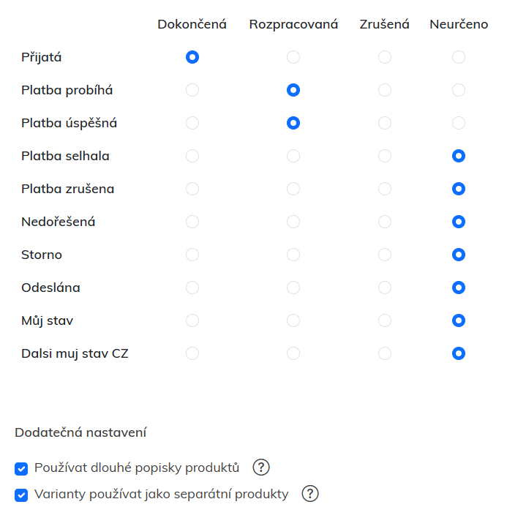Image resolution: width=507 pixels, height=518 pixels.
Task: Set Přijatá status to Rozpracovaná
Action: point(293,57)
